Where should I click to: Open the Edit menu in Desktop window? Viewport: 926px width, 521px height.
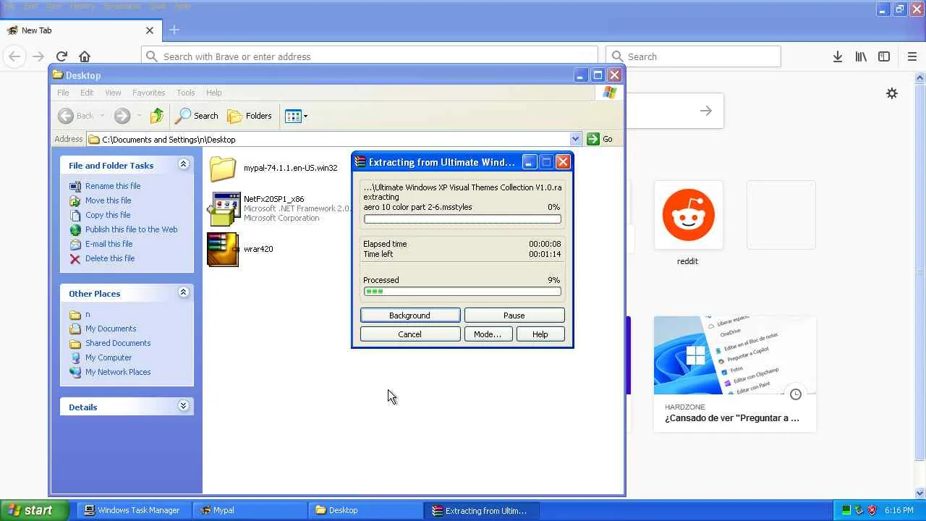pyautogui.click(x=87, y=93)
